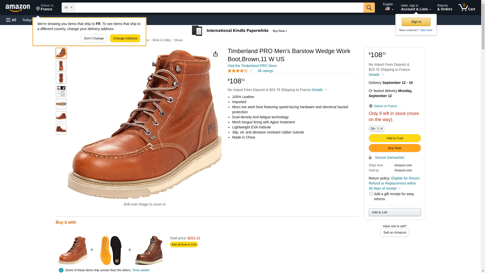This screenshot has width=485, height=273.
Task: Click the share icon on product image
Action: [215, 54]
